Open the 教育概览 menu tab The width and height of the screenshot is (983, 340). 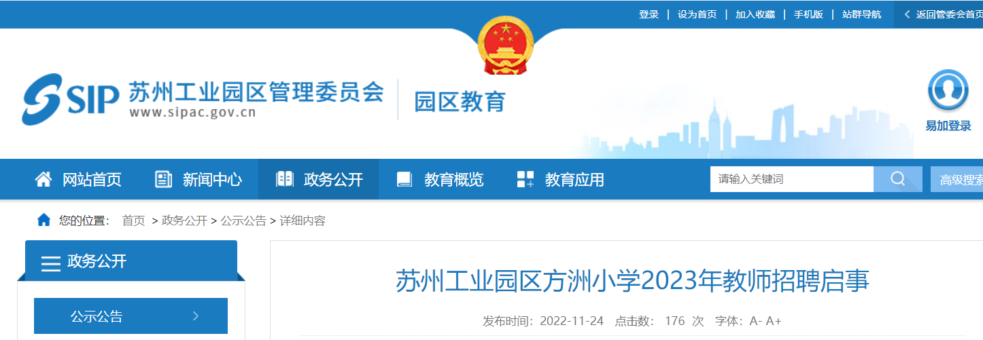(453, 179)
